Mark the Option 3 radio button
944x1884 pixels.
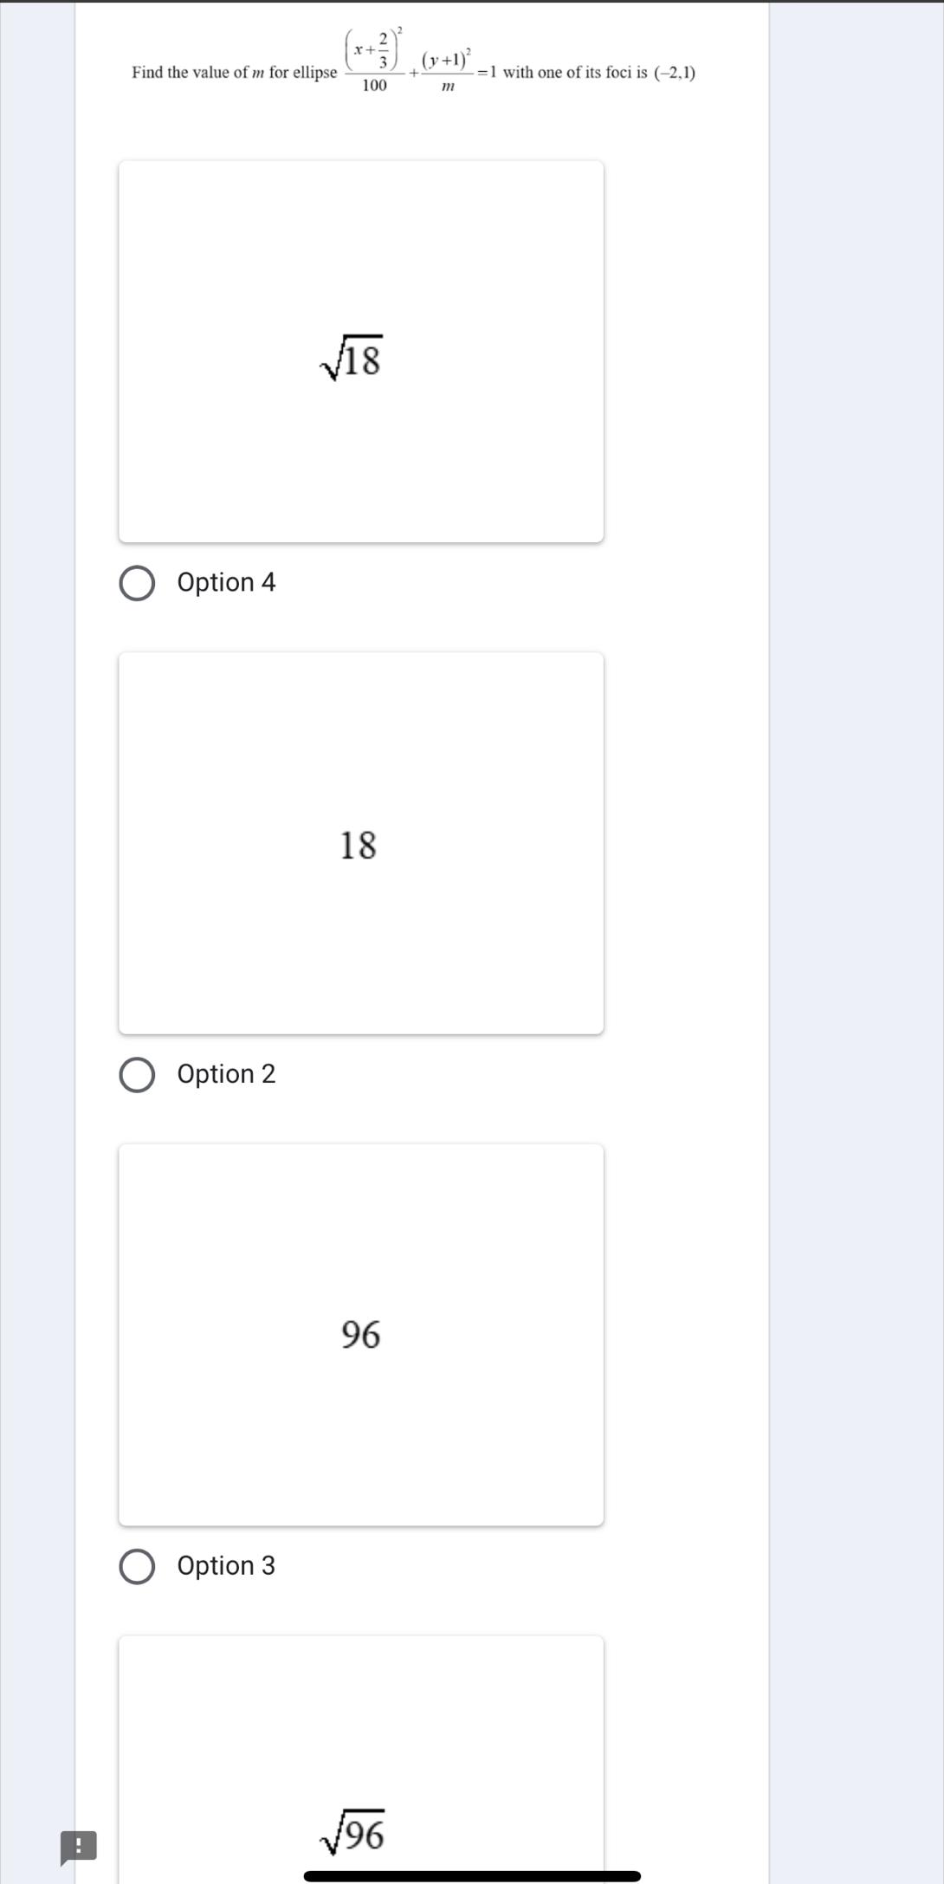[137, 1567]
